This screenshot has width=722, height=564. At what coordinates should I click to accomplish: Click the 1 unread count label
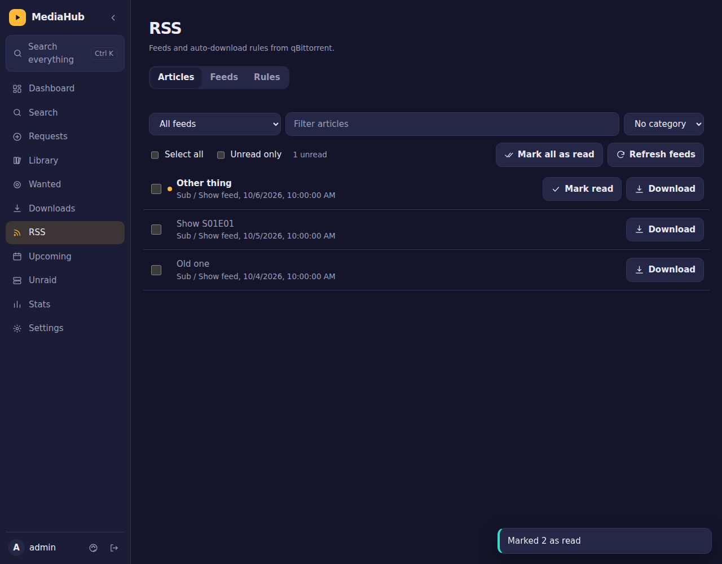[310, 155]
